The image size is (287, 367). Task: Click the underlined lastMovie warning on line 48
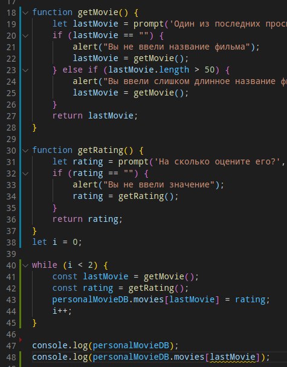[233, 357]
